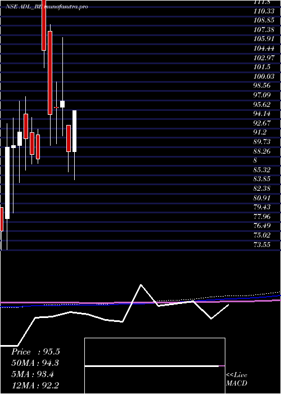The height and width of the screenshot is (394, 281).
Task: Click the 94.14 price axis label
Action: point(262,114)
